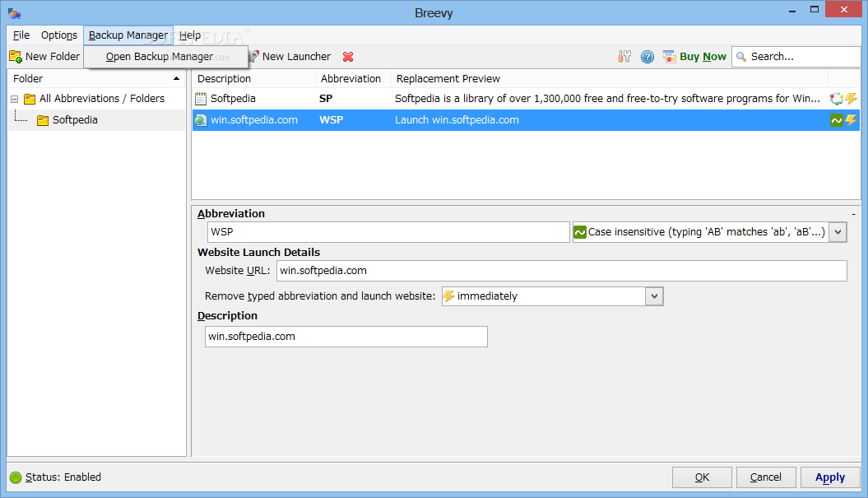Click the WSP abbreviation cell
Image resolution: width=868 pixels, height=498 pixels.
click(x=331, y=120)
